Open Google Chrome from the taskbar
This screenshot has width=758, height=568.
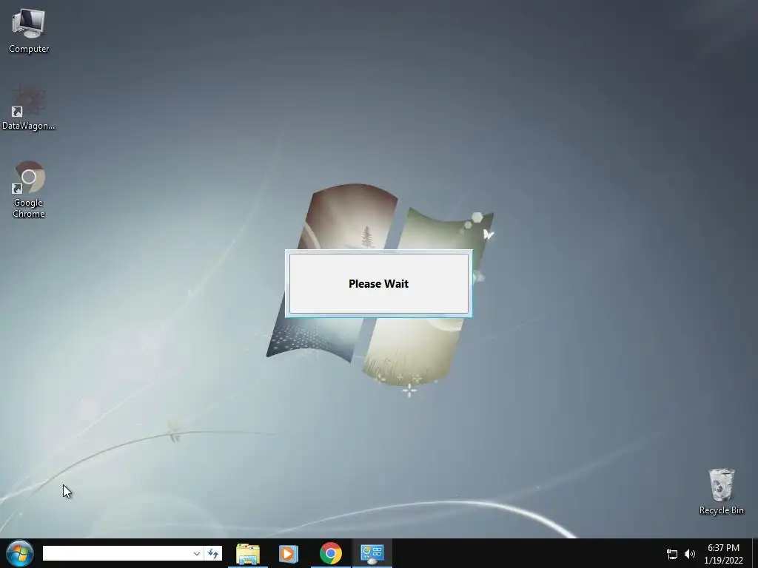(331, 553)
